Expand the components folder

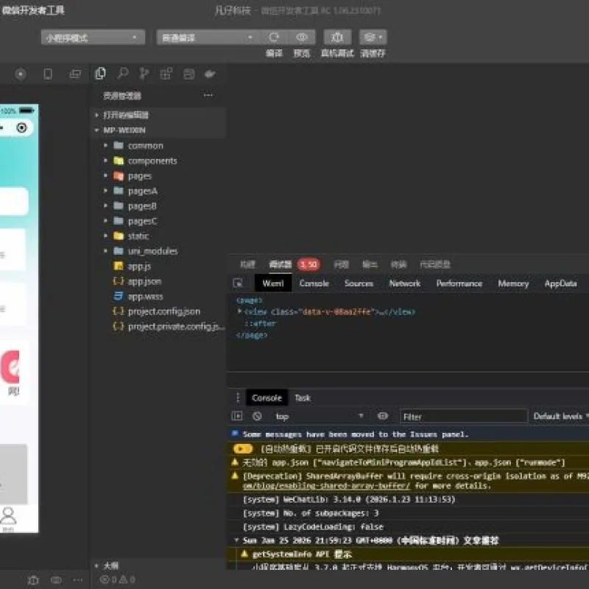click(105, 161)
